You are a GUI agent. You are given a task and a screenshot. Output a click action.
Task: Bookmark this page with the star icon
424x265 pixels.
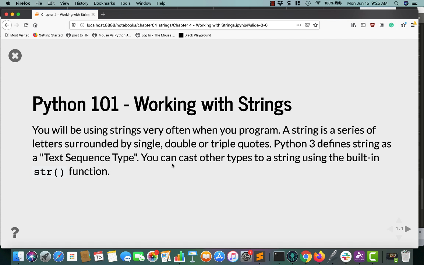pos(315,25)
